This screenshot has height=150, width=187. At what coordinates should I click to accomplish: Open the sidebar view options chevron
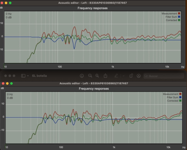point(28,76)
